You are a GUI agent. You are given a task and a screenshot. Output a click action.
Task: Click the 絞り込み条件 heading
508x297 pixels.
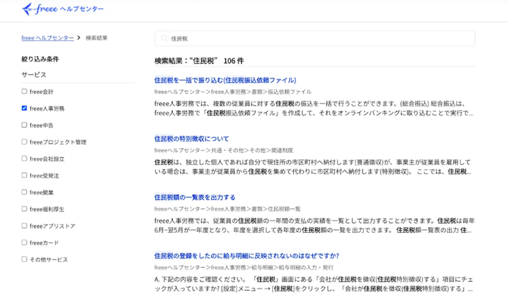pyautogui.click(x=40, y=59)
